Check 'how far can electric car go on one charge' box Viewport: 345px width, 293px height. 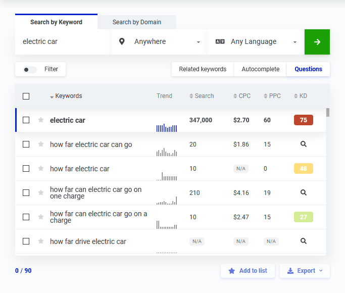[26, 192]
